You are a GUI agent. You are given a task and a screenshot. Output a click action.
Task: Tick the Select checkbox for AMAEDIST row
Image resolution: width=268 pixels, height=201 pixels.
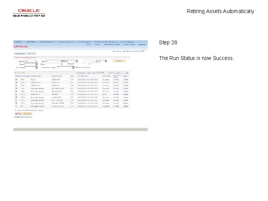coord(17,94)
